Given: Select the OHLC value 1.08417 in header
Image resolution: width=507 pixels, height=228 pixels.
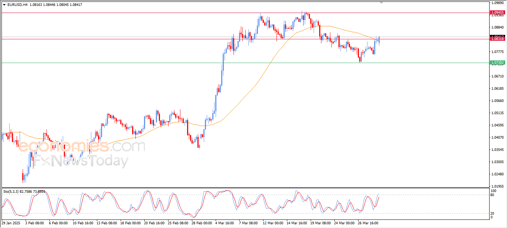Looking at the screenshot, I should pos(76,5).
